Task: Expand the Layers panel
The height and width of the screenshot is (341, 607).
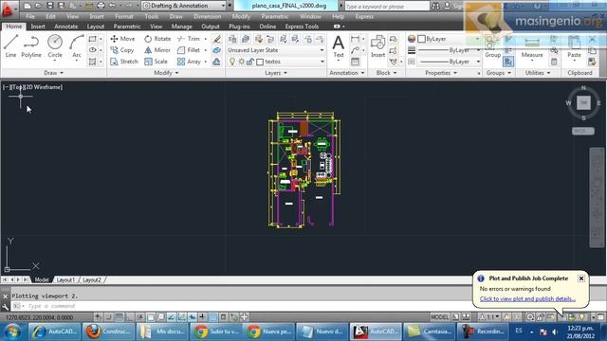Action: 276,73
